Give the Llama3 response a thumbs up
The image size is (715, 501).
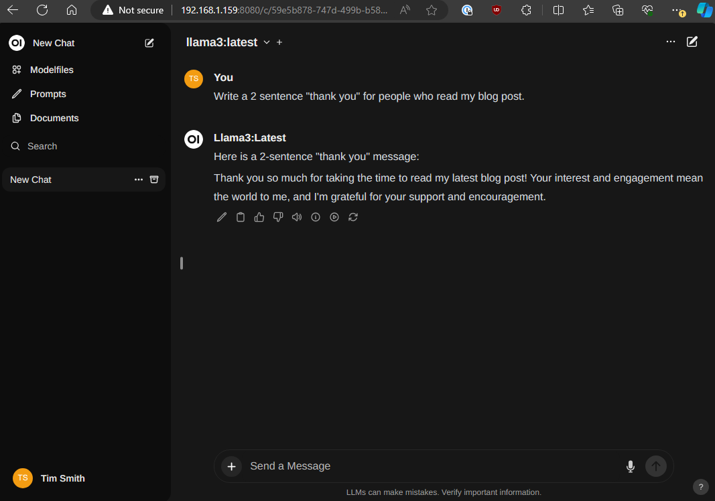pos(259,217)
